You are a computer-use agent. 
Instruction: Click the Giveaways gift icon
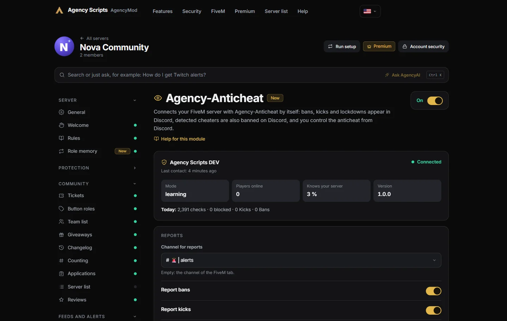[61, 235]
